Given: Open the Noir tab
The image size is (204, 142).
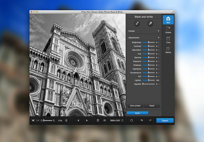Looking at the screenshot, I should 168,20.
